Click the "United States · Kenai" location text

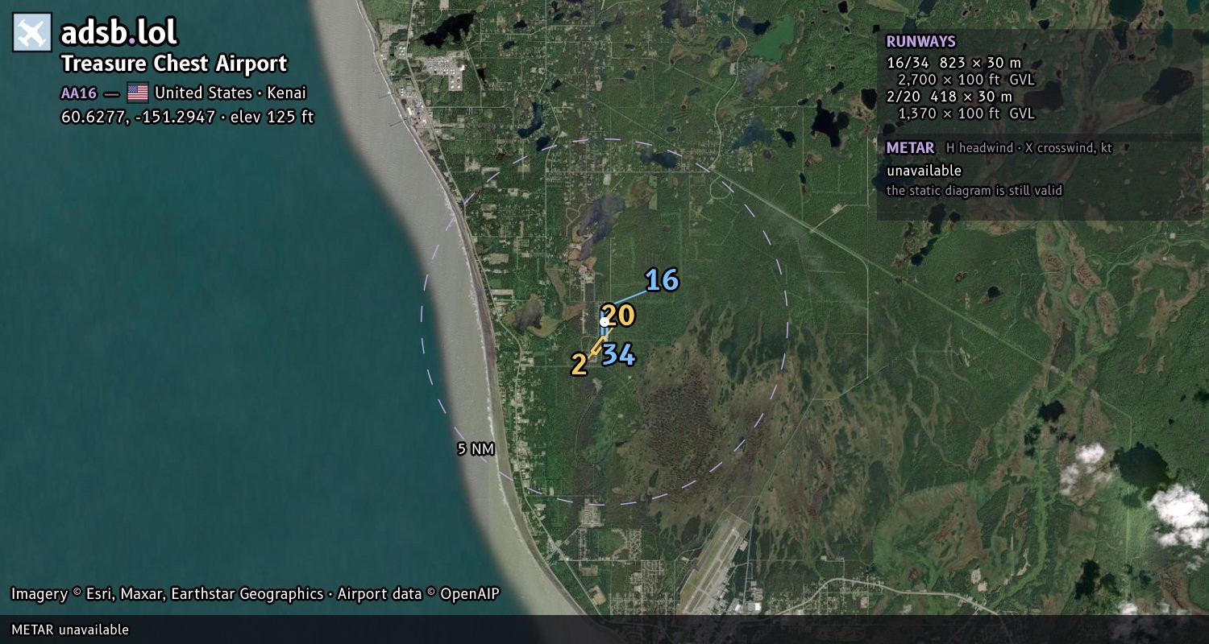pos(231,93)
